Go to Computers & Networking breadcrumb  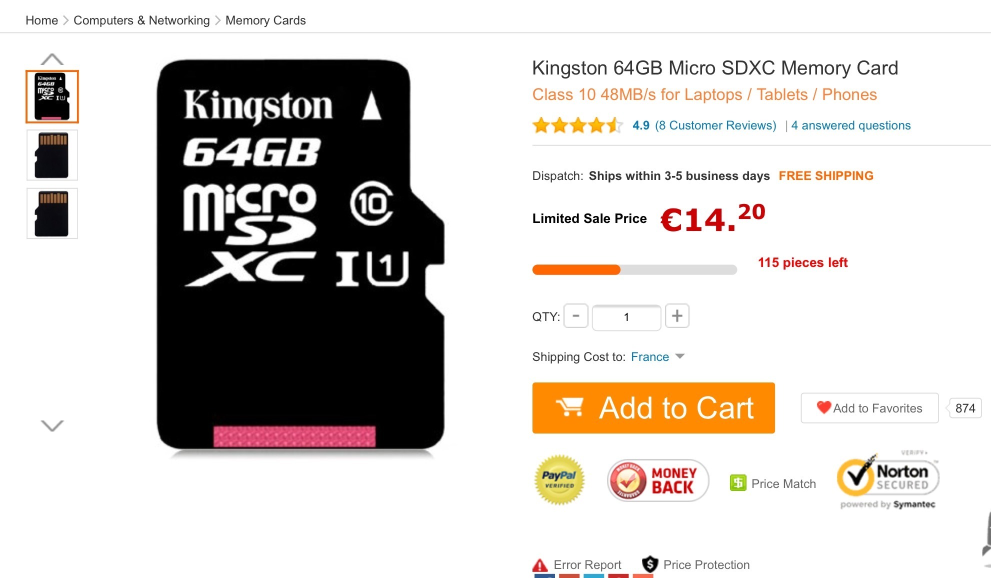point(141,20)
